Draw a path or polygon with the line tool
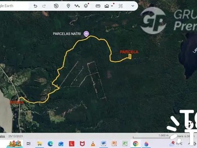 [x=77, y=6]
